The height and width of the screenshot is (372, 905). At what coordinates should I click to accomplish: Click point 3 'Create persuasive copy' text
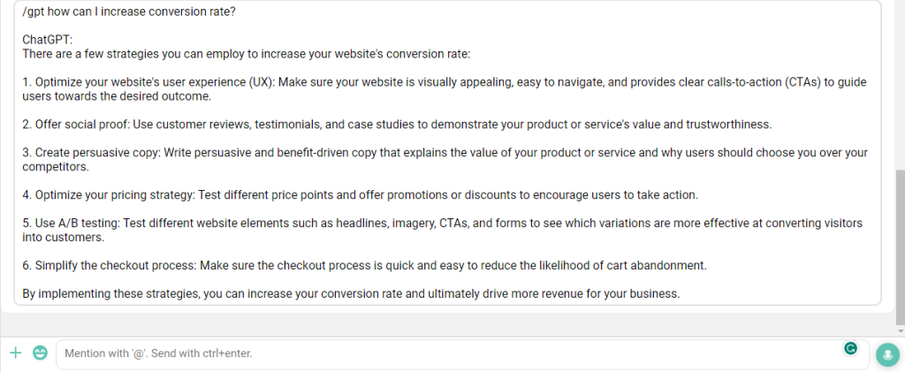(x=445, y=160)
